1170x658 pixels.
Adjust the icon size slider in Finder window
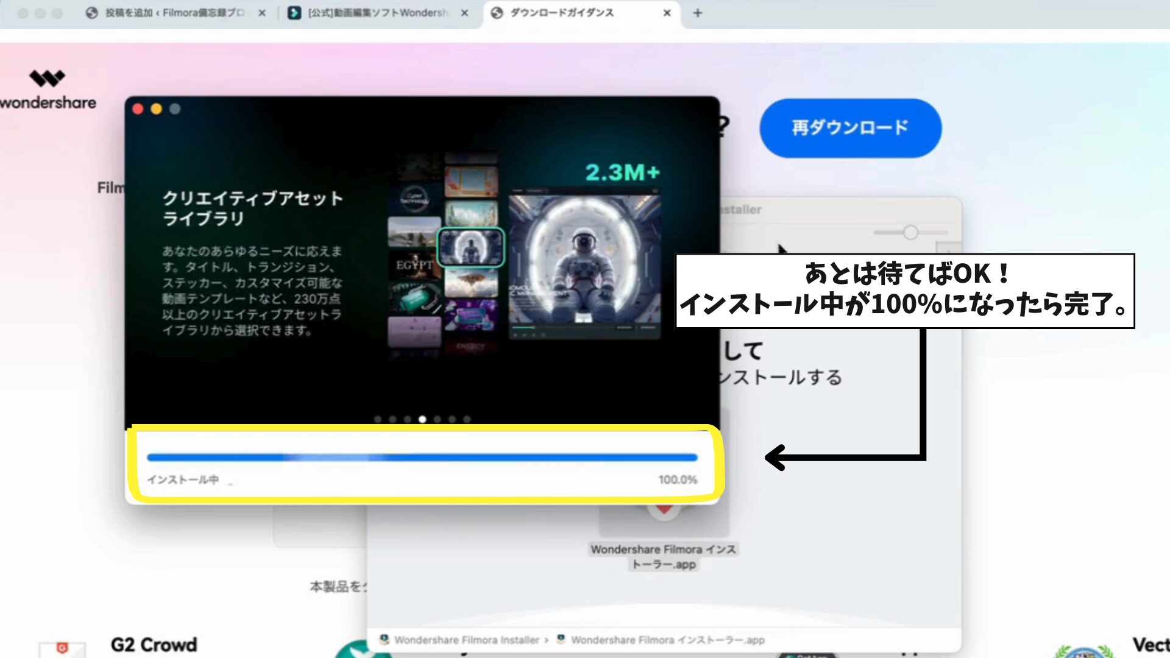pos(910,233)
